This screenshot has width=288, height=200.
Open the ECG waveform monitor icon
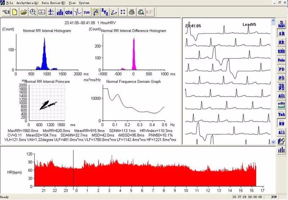(42, 12)
